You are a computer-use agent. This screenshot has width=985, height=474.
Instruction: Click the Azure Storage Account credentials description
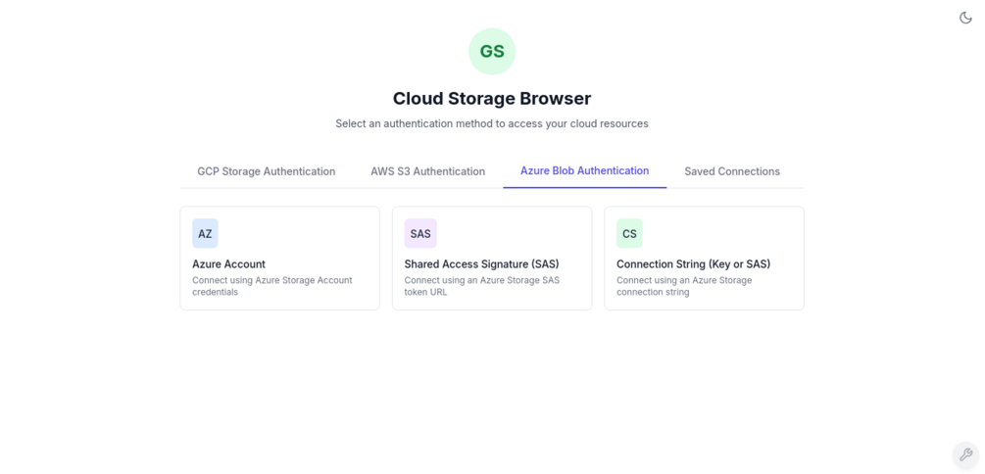pos(271,286)
